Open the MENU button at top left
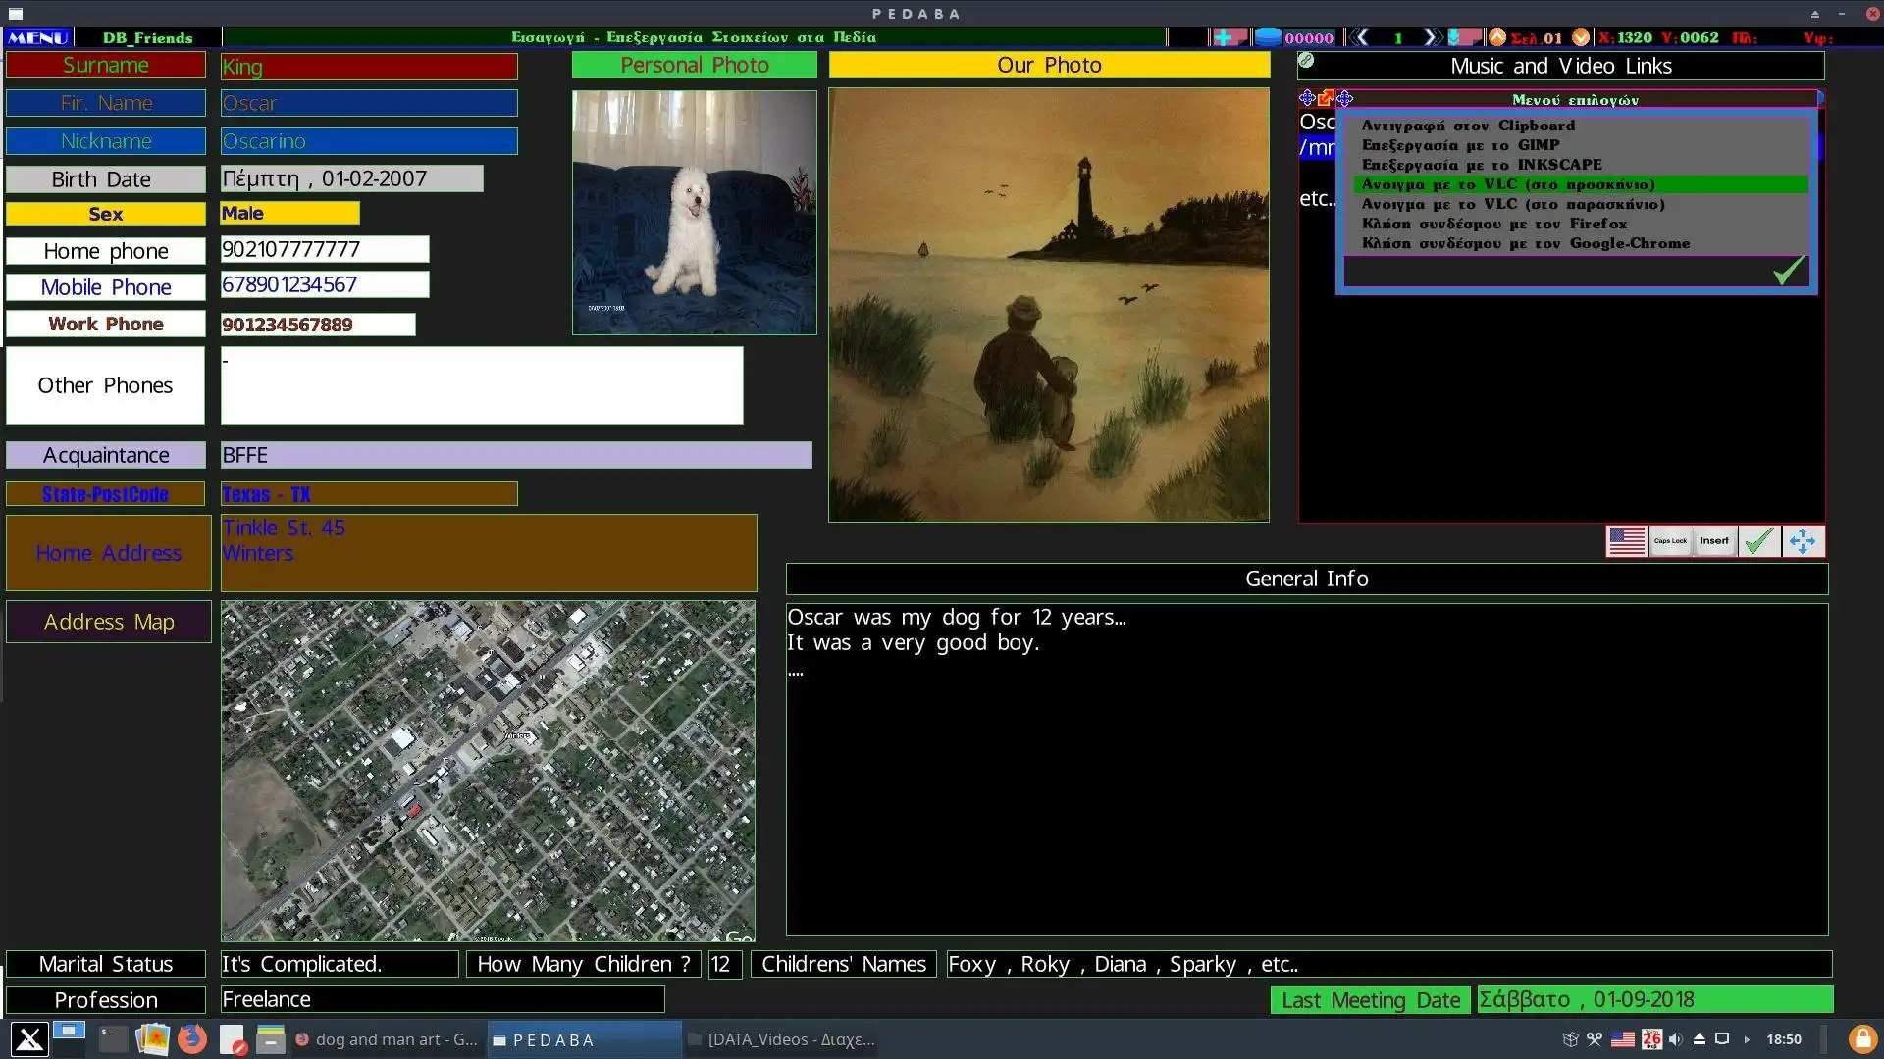The height and width of the screenshot is (1059, 1884). coord(37,37)
